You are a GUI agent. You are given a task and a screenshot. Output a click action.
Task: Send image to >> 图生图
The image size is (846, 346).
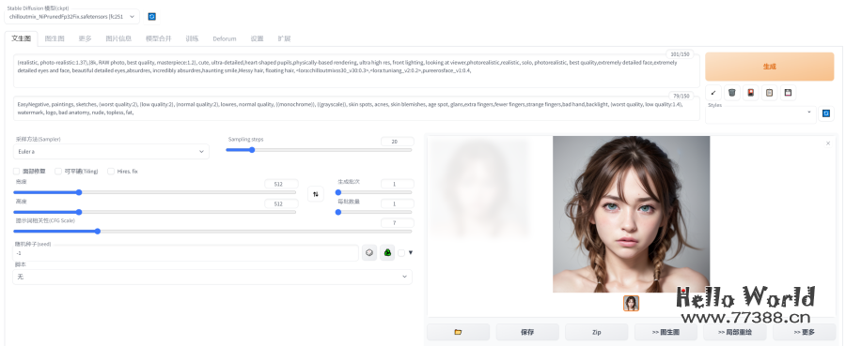pyautogui.click(x=666, y=332)
